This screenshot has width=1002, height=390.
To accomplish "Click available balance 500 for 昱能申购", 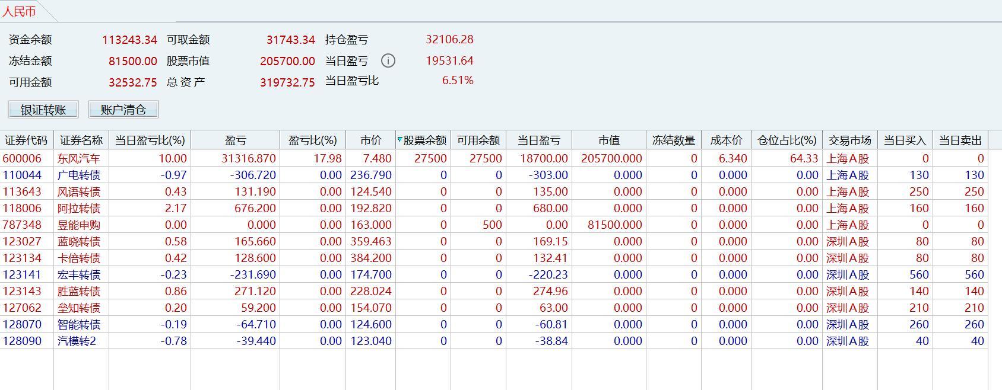I will pos(492,225).
